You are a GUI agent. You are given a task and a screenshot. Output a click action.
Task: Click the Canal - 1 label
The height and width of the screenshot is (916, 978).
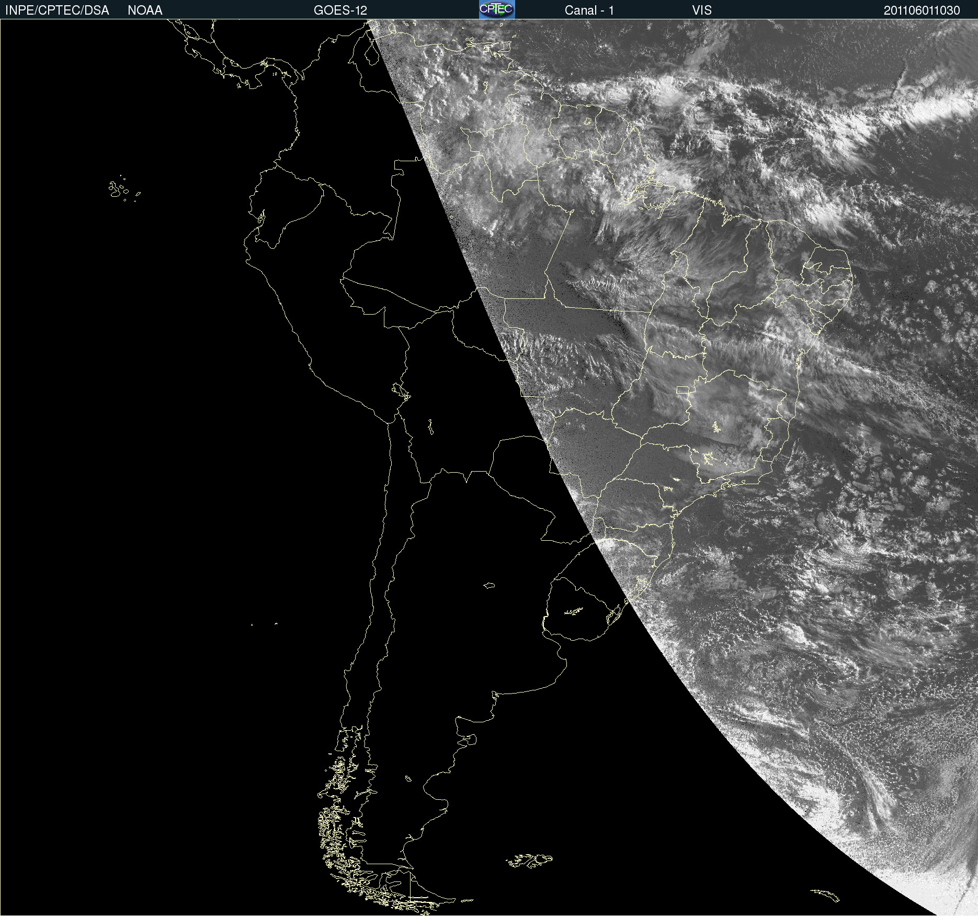click(x=589, y=10)
